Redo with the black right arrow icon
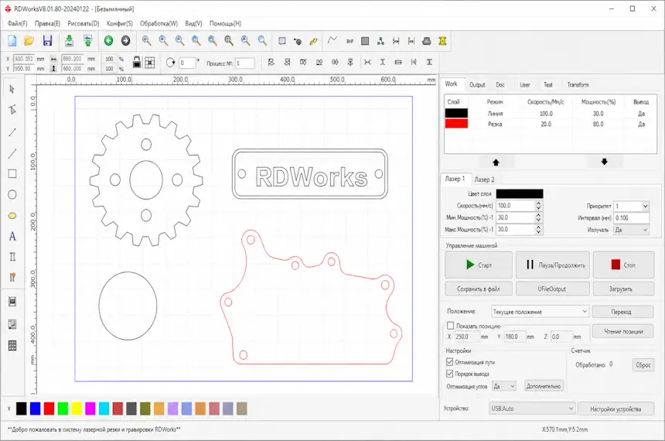This screenshot has width=665, height=441. coord(125,41)
